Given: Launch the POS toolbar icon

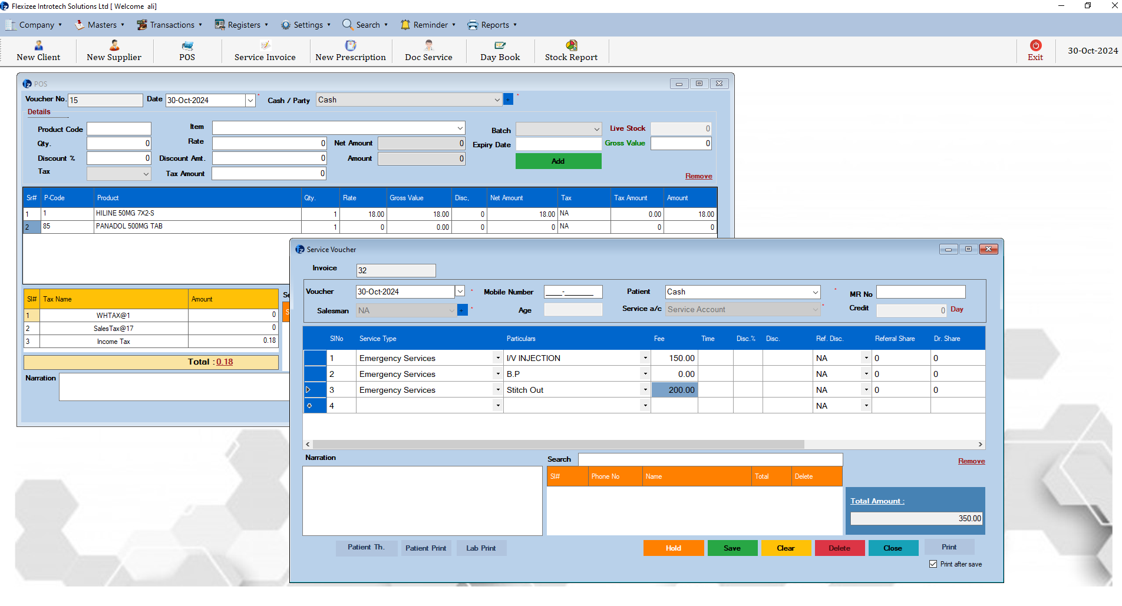Looking at the screenshot, I should (187, 46).
